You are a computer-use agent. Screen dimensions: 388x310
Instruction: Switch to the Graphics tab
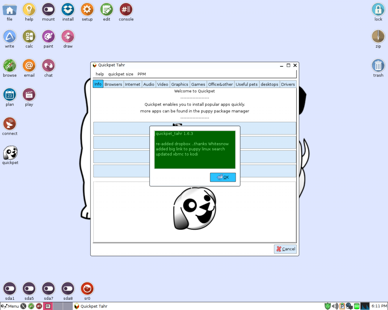[180, 84]
